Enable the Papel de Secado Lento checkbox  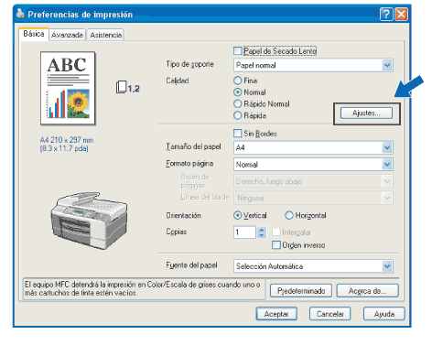(x=237, y=51)
